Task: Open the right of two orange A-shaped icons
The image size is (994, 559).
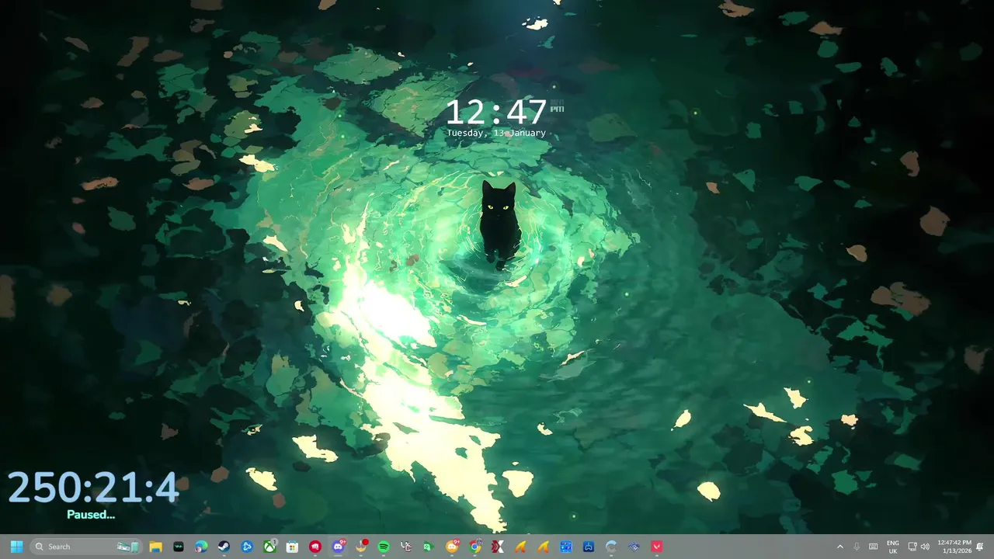Action: (x=544, y=547)
